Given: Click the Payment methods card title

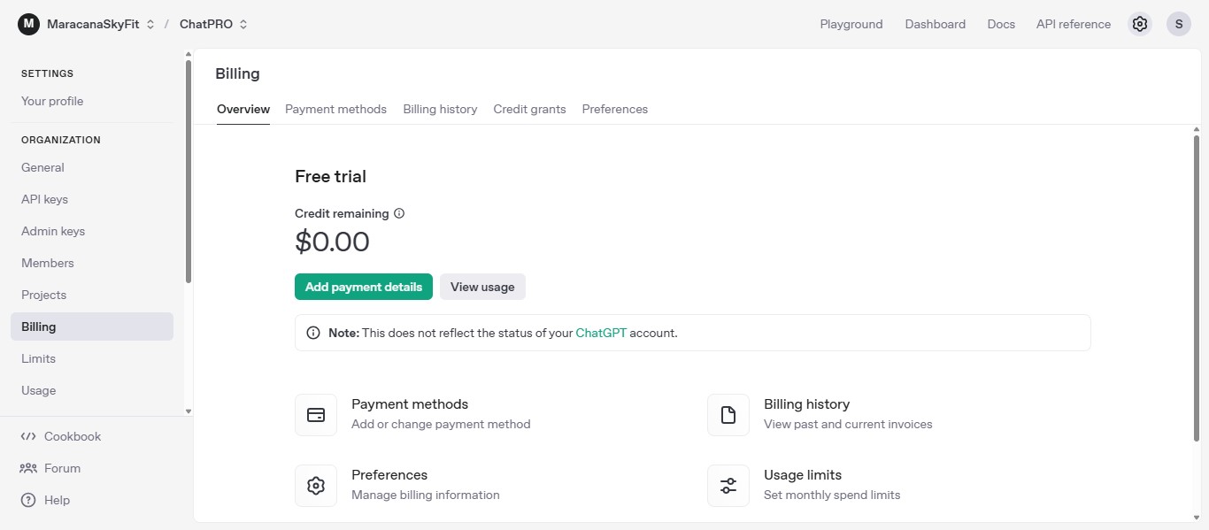Looking at the screenshot, I should pyautogui.click(x=410, y=404).
